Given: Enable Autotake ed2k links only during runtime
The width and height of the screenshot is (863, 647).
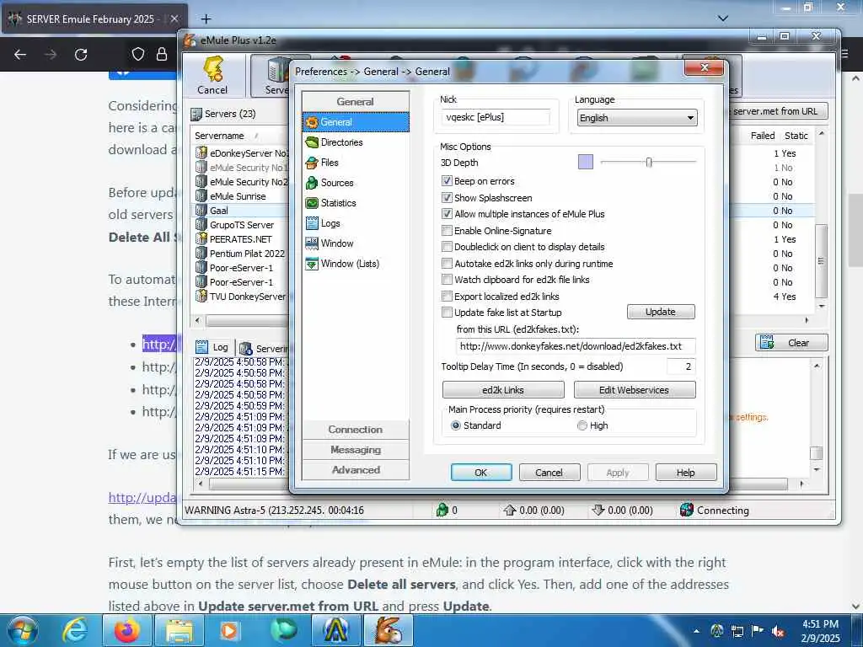Looking at the screenshot, I should (447, 264).
